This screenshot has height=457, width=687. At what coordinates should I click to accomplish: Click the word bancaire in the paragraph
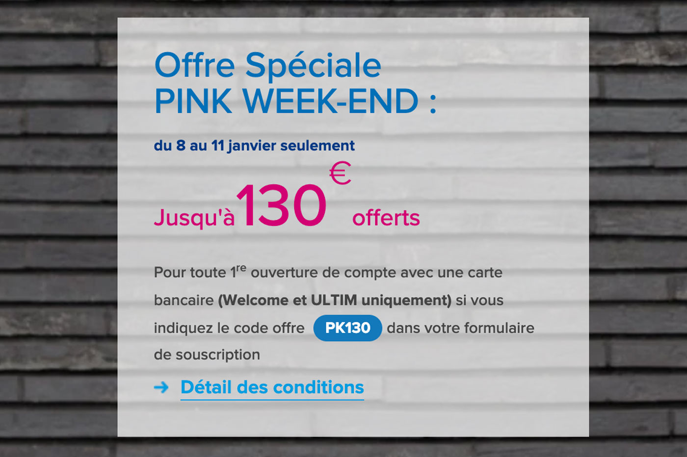pyautogui.click(x=184, y=300)
